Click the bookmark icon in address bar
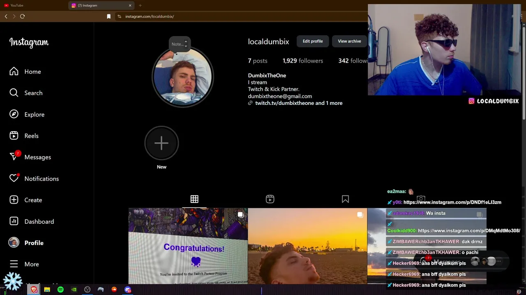Image resolution: width=526 pixels, height=295 pixels. (x=108, y=16)
